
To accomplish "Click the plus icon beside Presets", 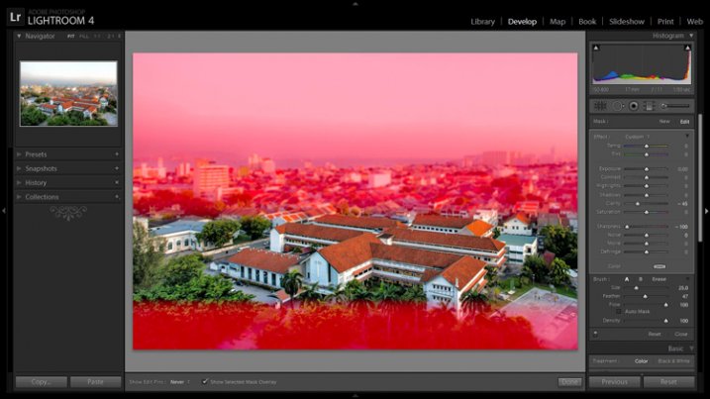I will click(x=116, y=154).
